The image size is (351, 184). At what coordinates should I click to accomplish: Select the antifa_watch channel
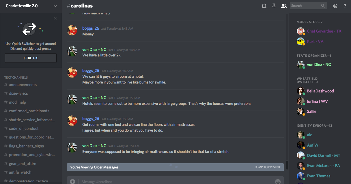pos(20,172)
